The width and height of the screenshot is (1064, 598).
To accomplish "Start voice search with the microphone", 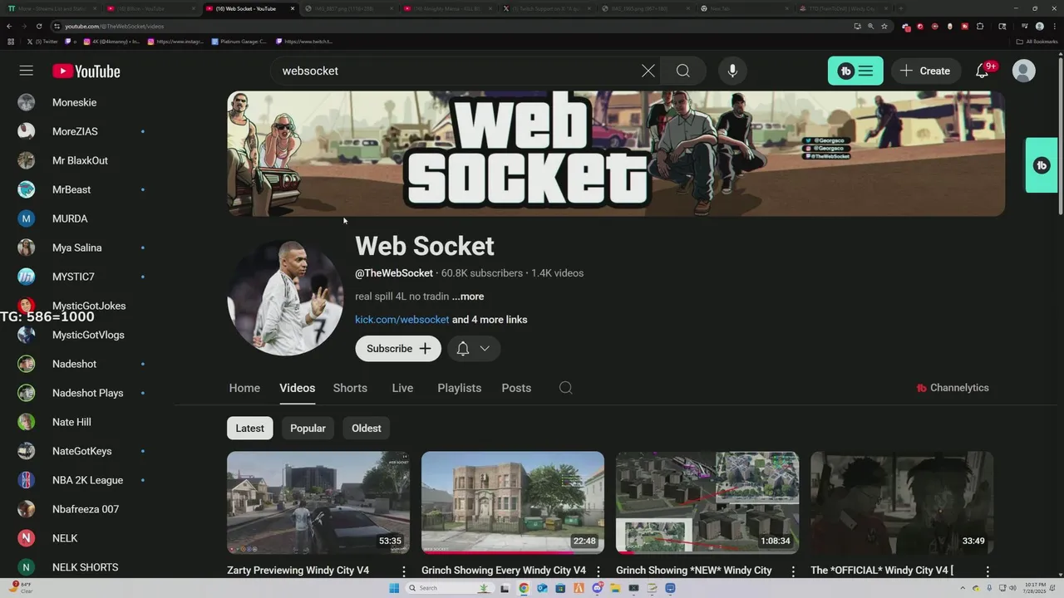I will pos(732,71).
